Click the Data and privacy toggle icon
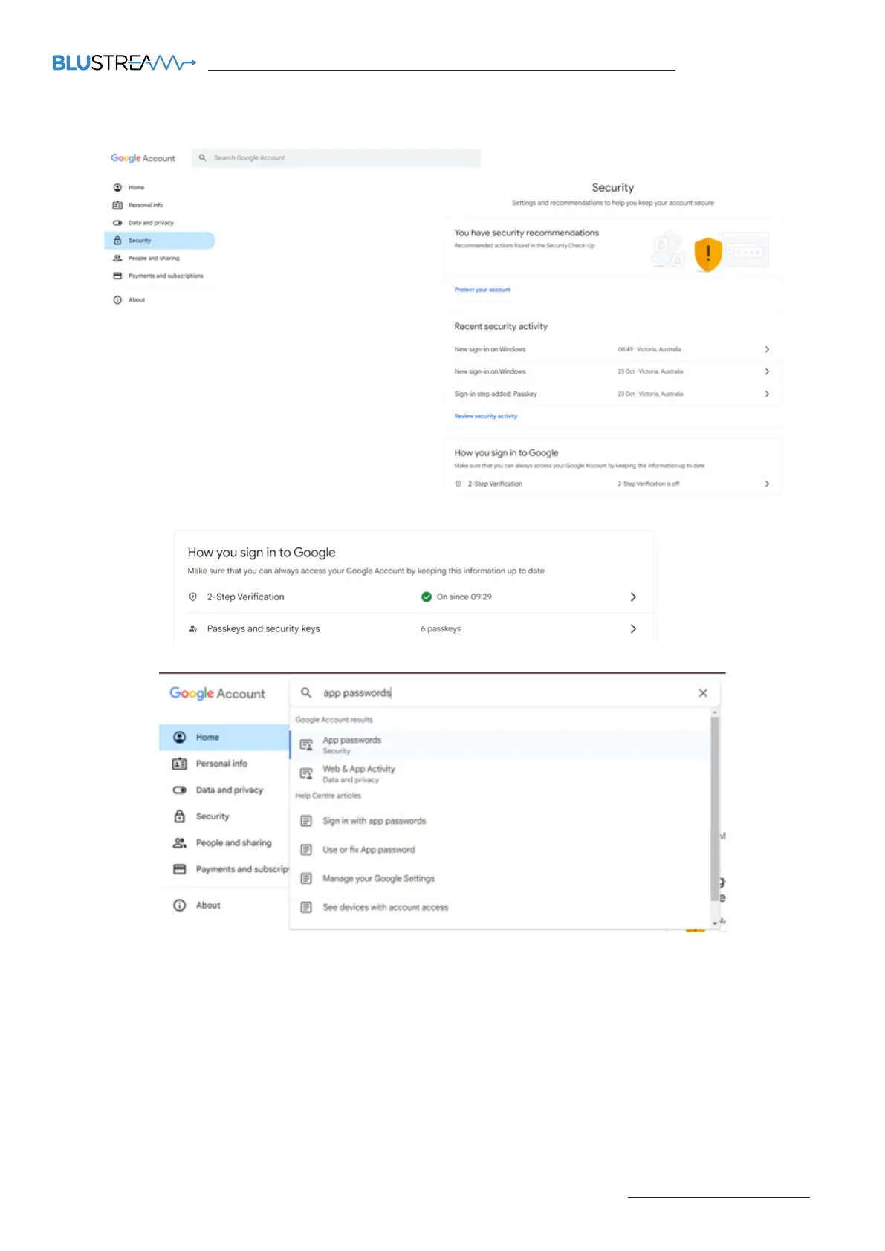Viewport: 885px width, 1251px height. (117, 223)
